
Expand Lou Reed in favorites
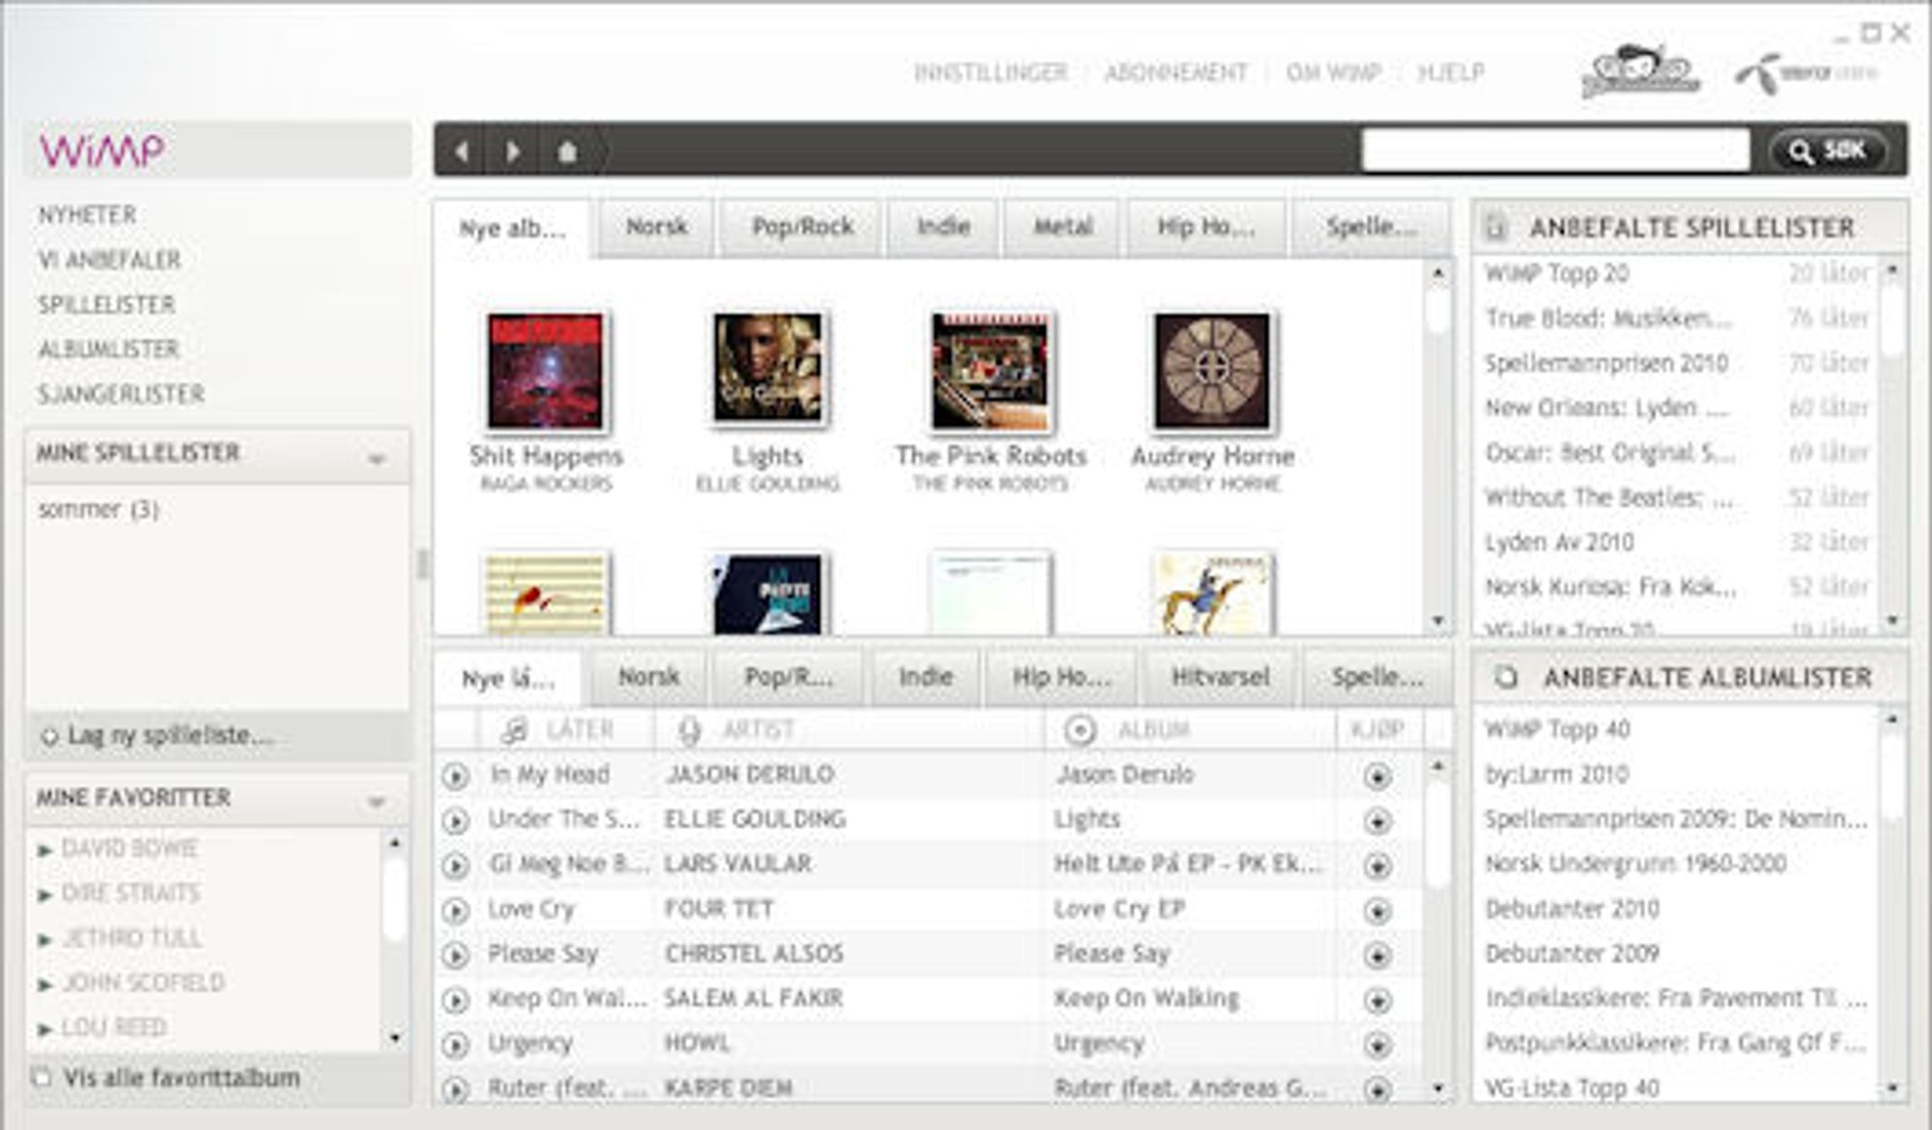tap(43, 1030)
